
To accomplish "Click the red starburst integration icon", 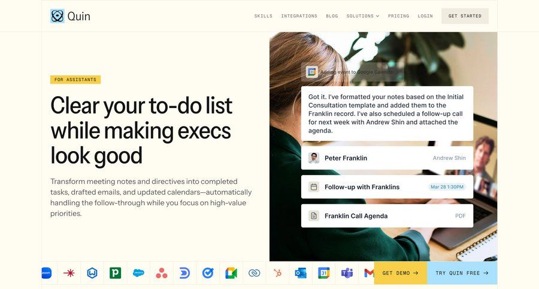I will [69, 273].
